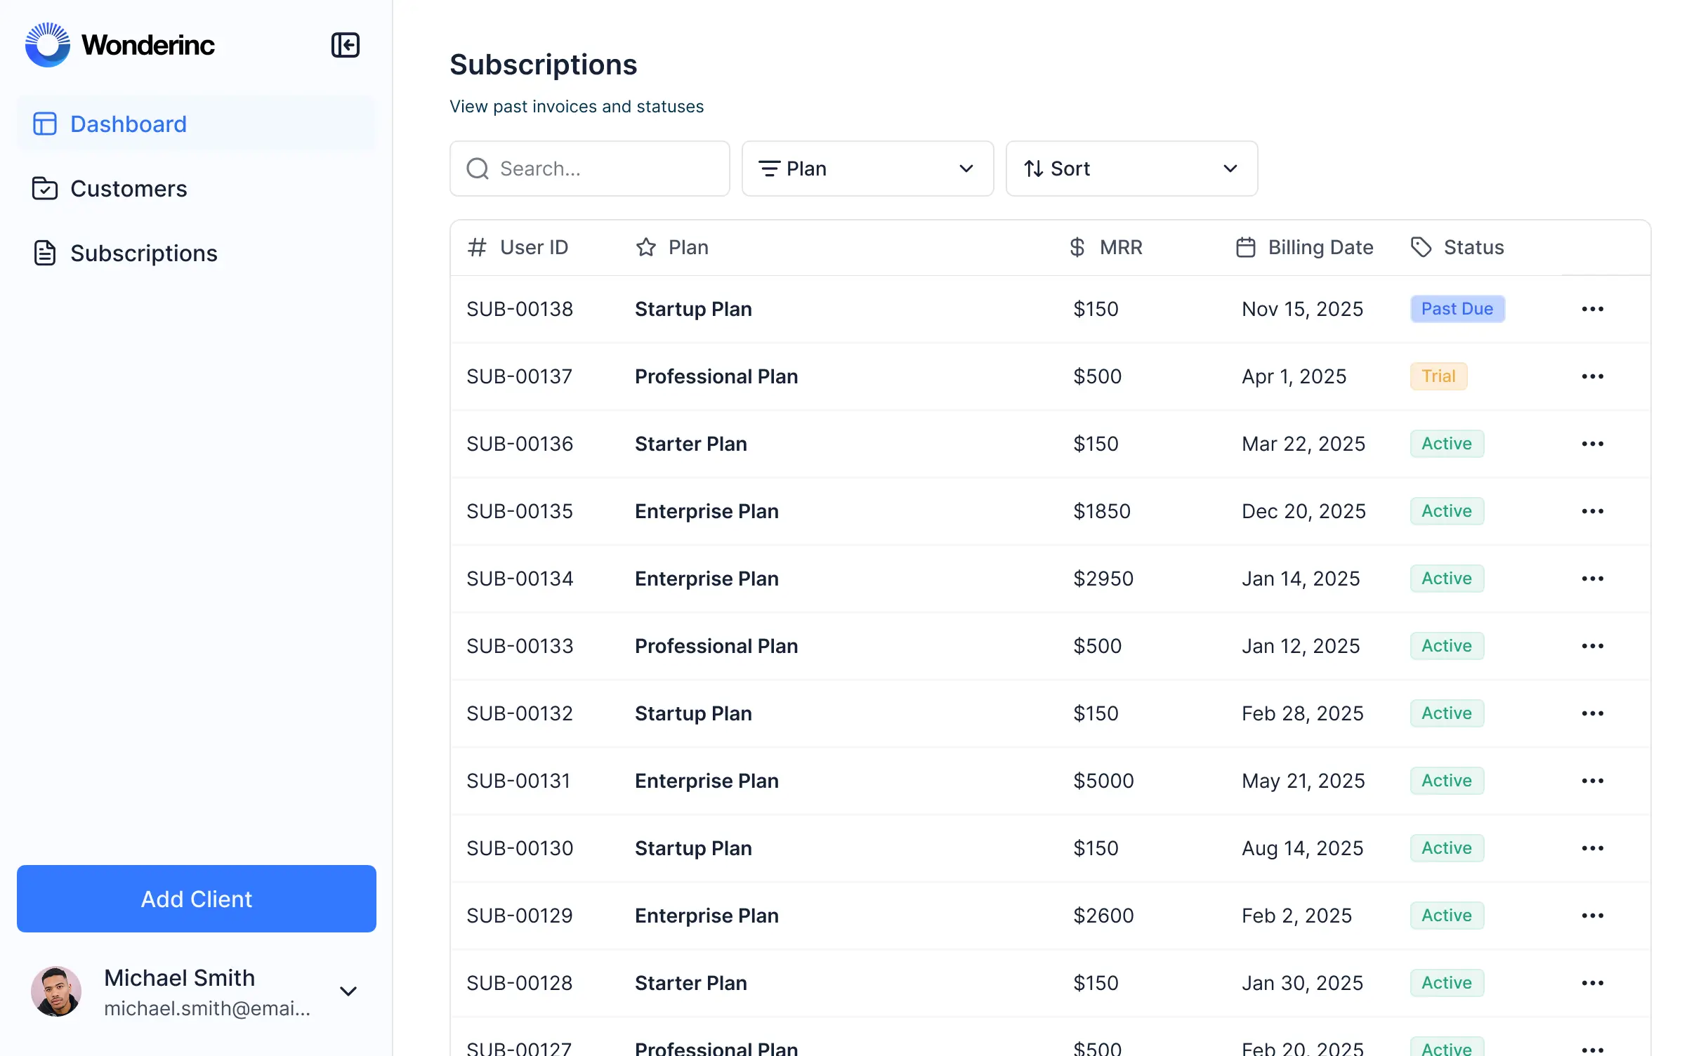The width and height of the screenshot is (1708, 1056).
Task: Navigate to Subscriptions in the sidebar
Action: 143,253
